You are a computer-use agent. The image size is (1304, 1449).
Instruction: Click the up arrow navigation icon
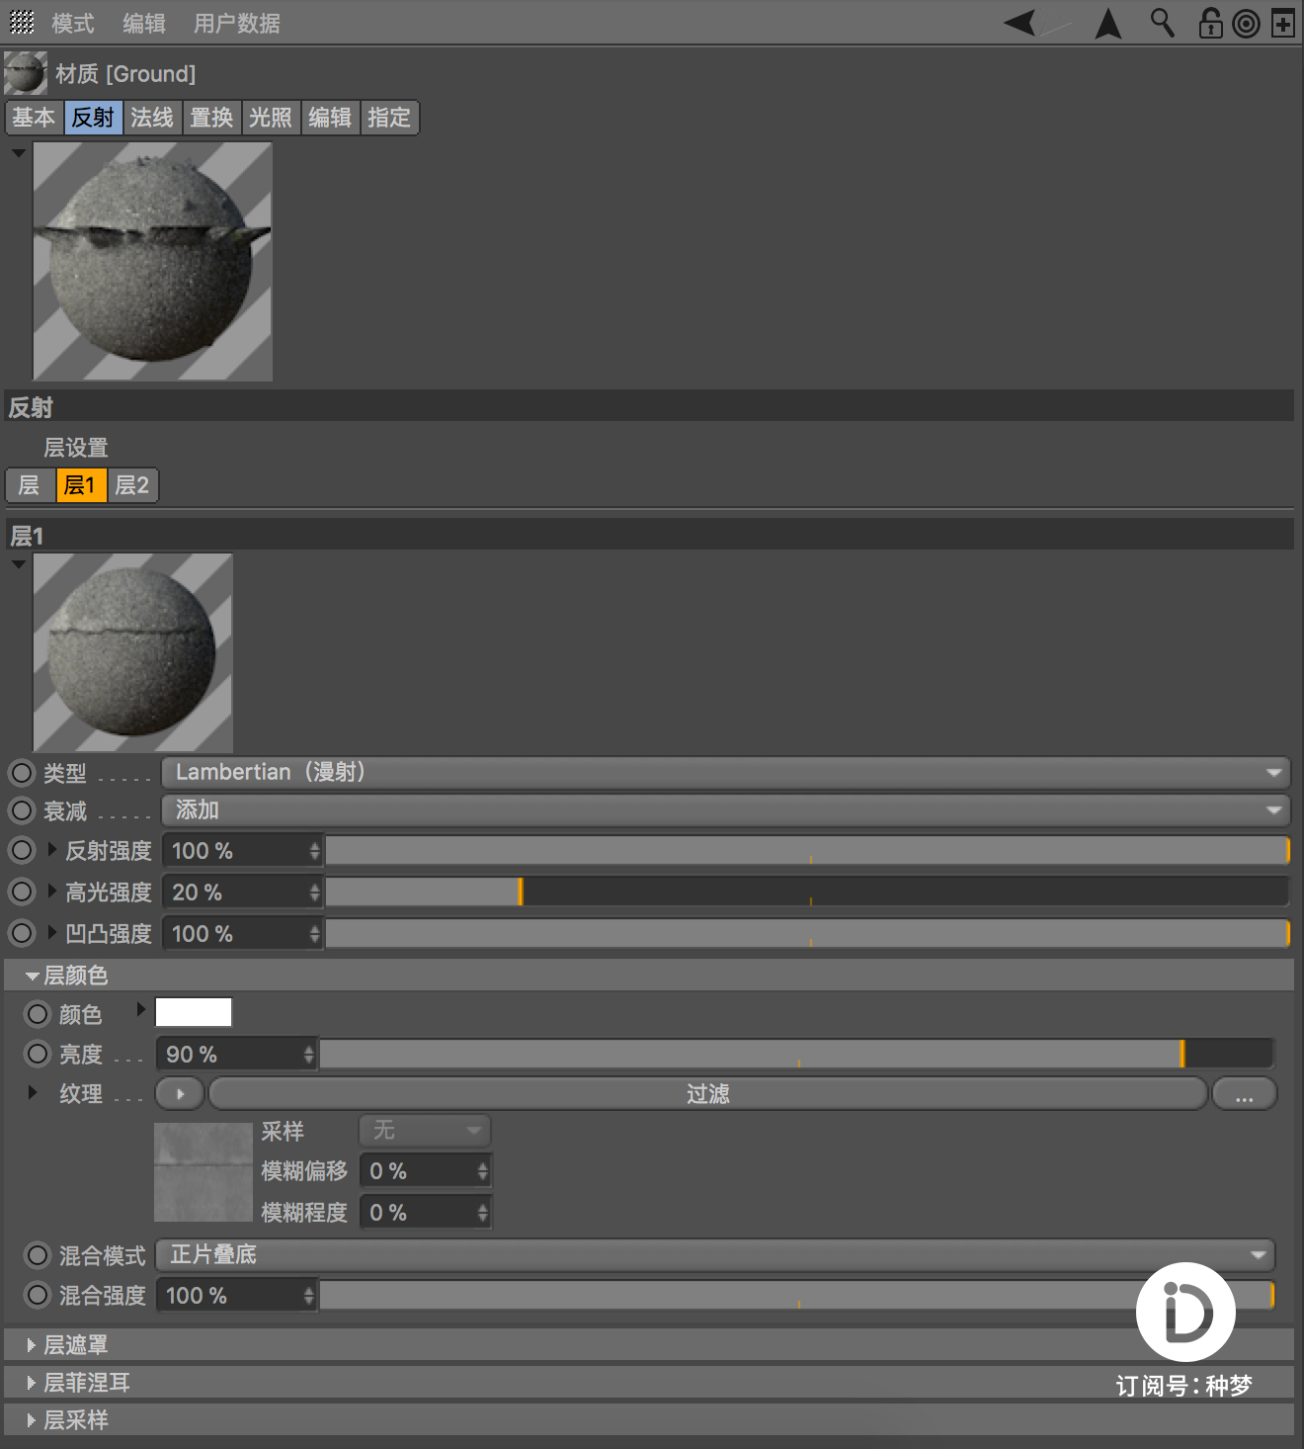(x=1108, y=23)
